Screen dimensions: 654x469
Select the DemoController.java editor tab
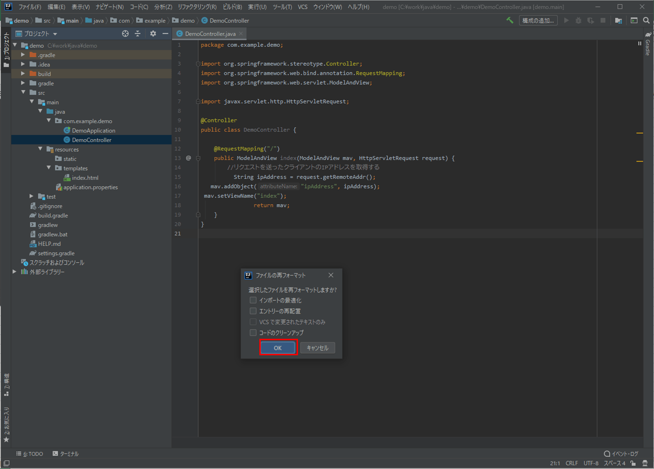click(210, 33)
